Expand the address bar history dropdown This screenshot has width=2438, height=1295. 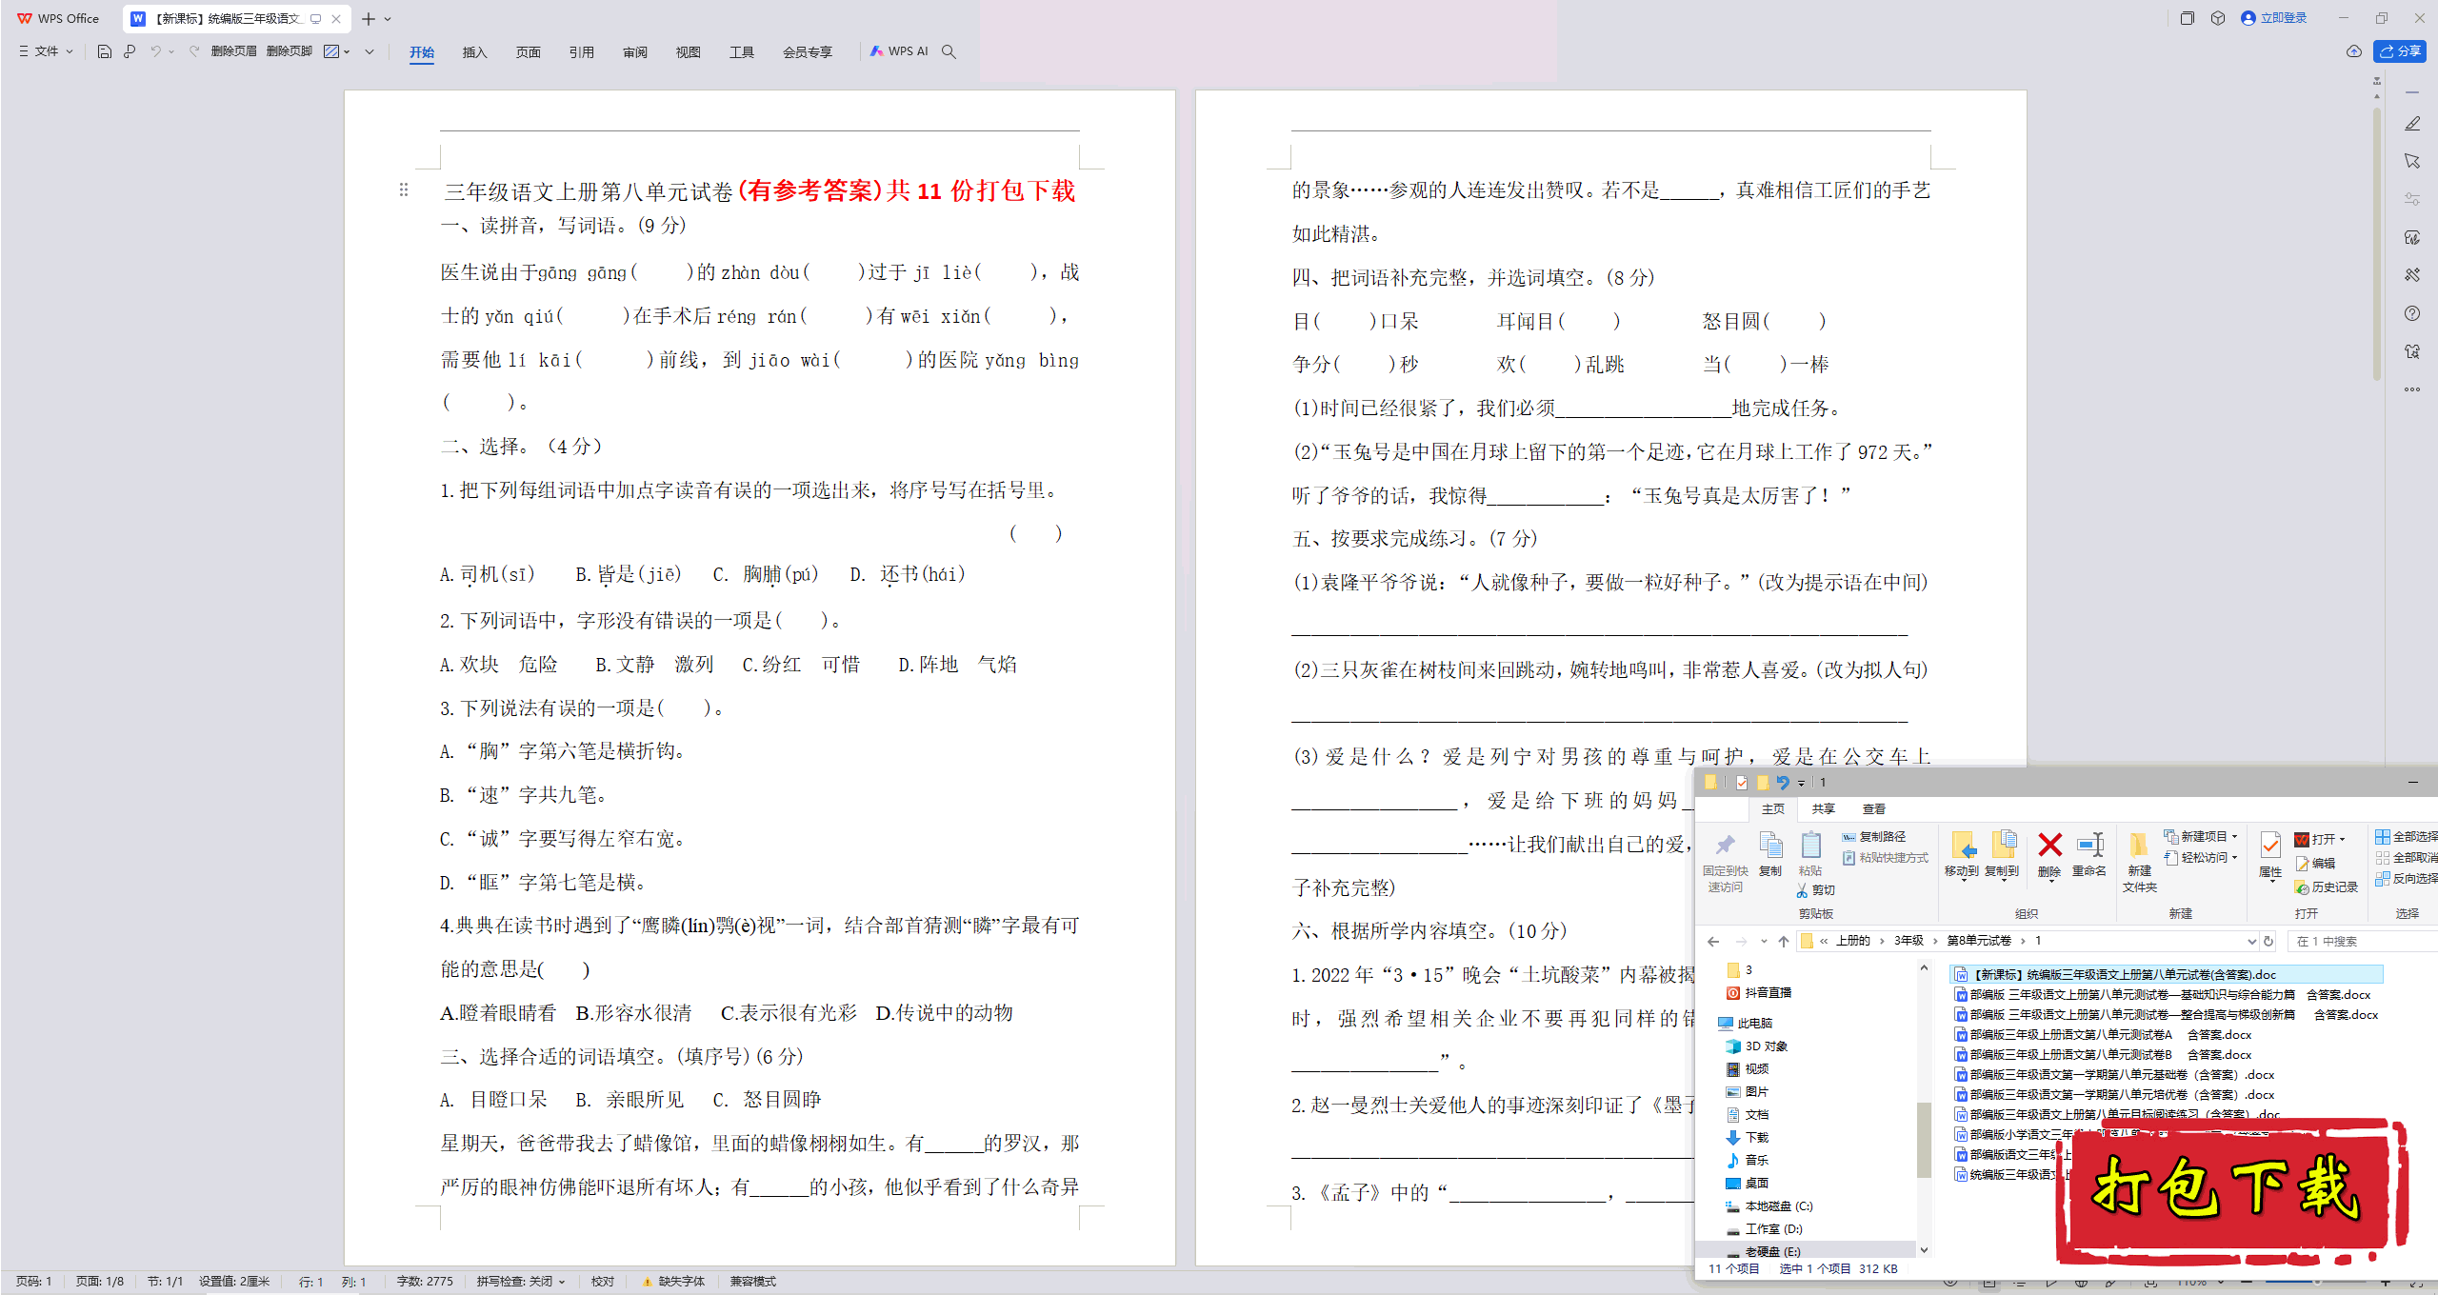click(2251, 942)
